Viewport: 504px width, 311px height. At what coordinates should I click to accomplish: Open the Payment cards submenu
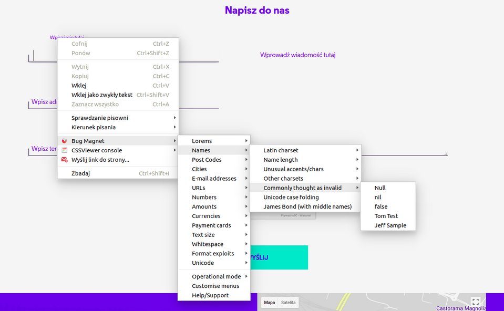point(214,225)
